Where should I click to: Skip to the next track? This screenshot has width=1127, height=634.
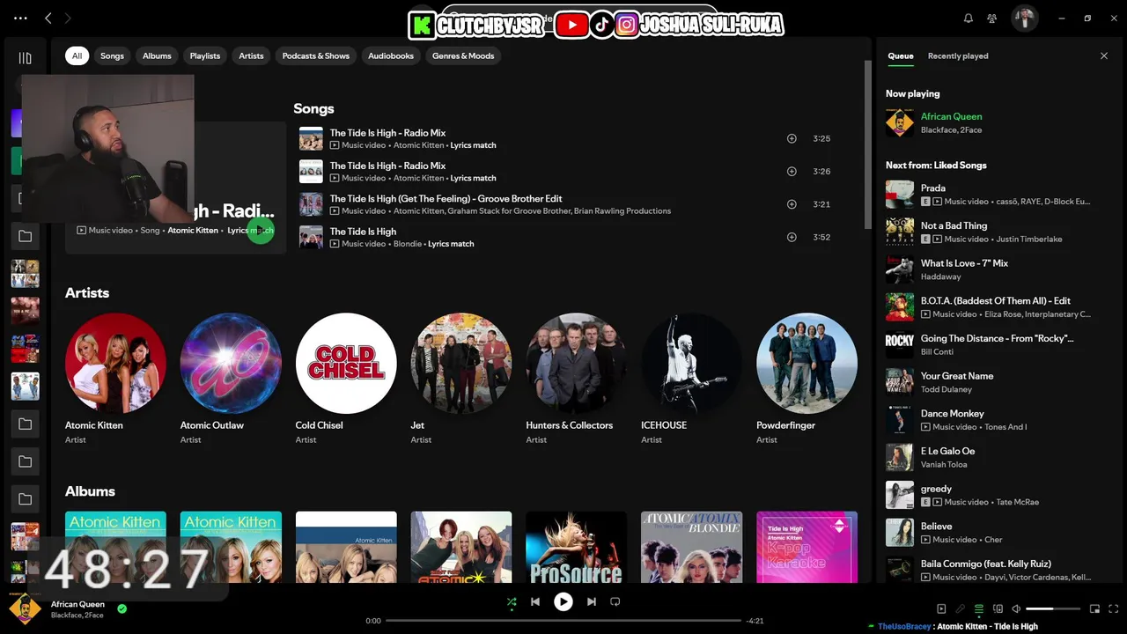point(592,602)
